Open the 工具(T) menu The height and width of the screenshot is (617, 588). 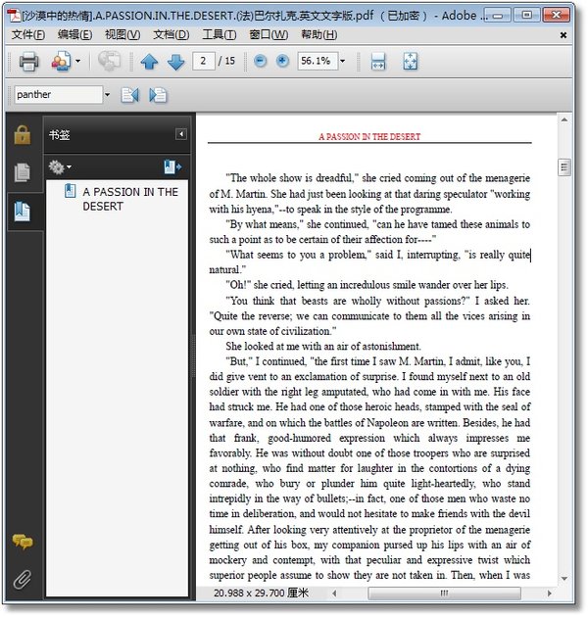pos(220,35)
